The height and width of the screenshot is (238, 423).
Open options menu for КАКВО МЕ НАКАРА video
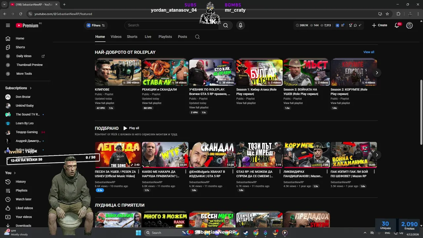(x=186, y=172)
